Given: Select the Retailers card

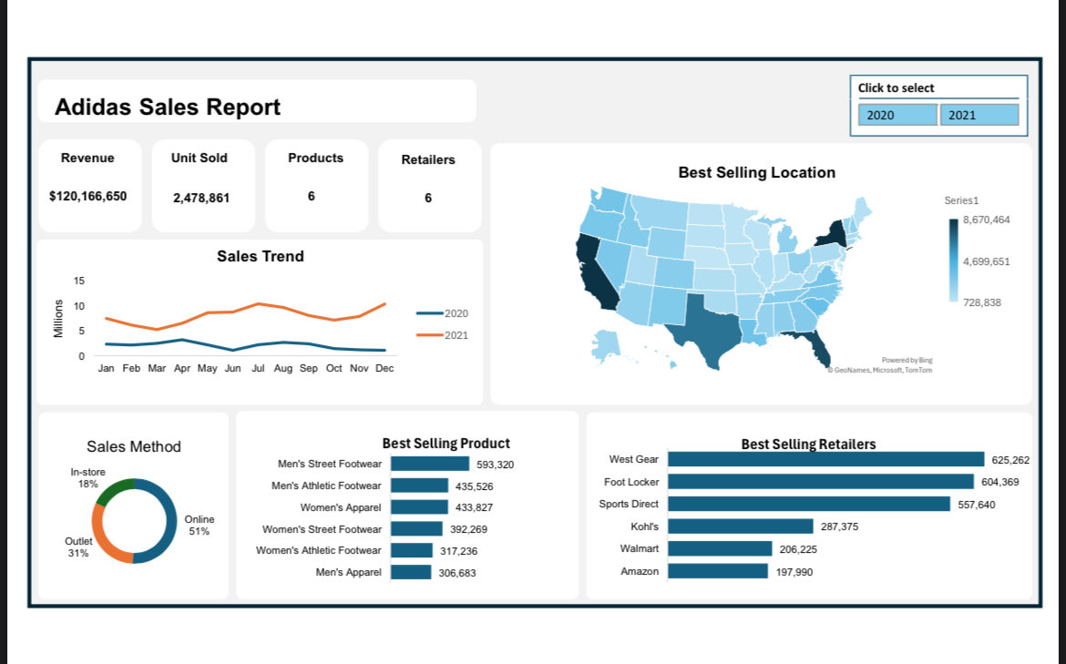Looking at the screenshot, I should tap(428, 185).
